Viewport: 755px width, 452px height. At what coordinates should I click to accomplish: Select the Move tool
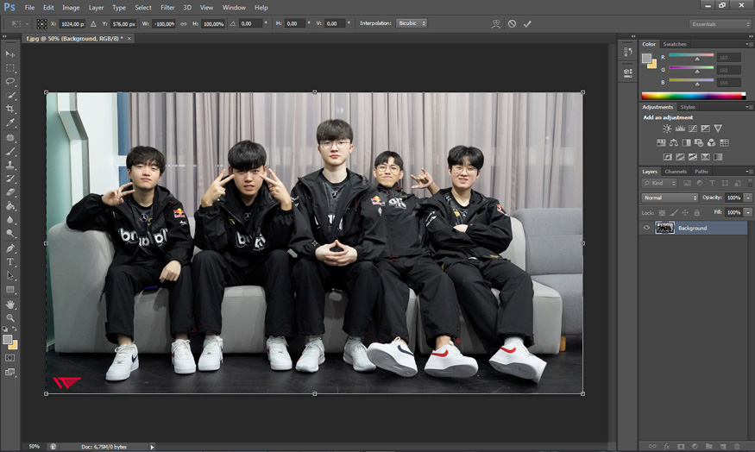coord(10,53)
